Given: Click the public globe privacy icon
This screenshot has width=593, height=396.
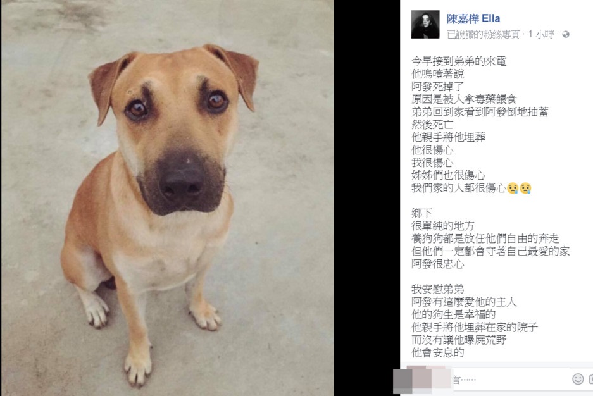Looking at the screenshot, I should 566,34.
